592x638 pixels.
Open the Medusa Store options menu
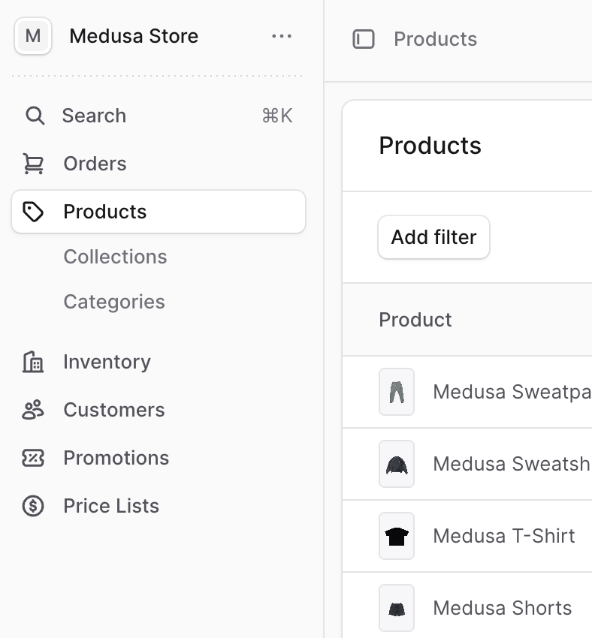pos(282,36)
